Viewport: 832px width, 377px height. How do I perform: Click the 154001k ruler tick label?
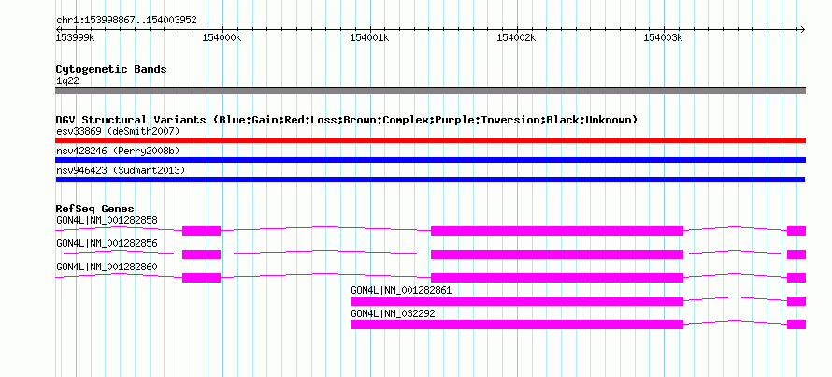click(x=369, y=37)
